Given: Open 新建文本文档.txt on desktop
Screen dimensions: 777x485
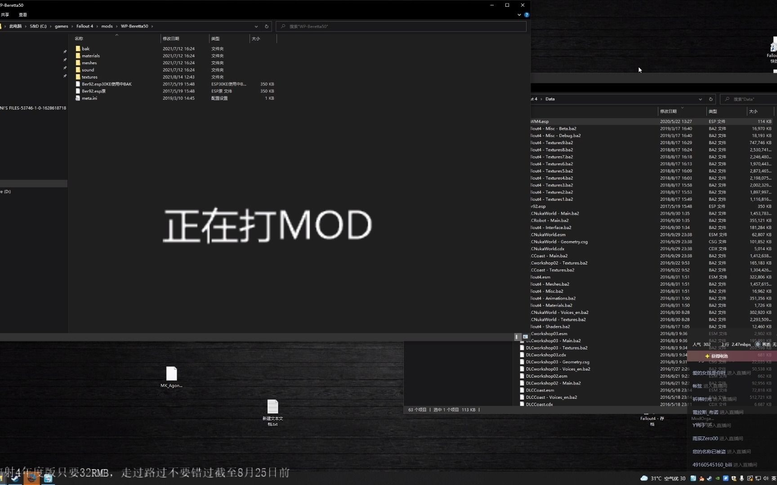Looking at the screenshot, I should [x=272, y=412].
